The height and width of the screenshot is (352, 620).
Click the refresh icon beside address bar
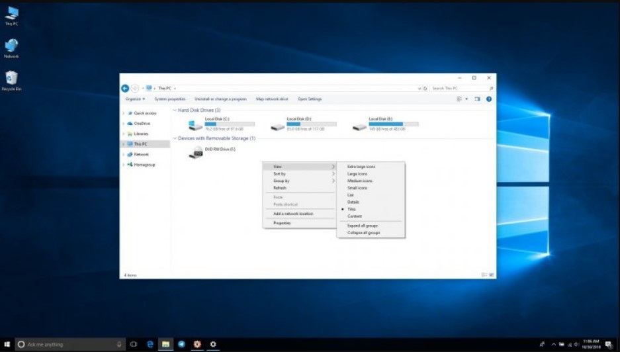425,88
